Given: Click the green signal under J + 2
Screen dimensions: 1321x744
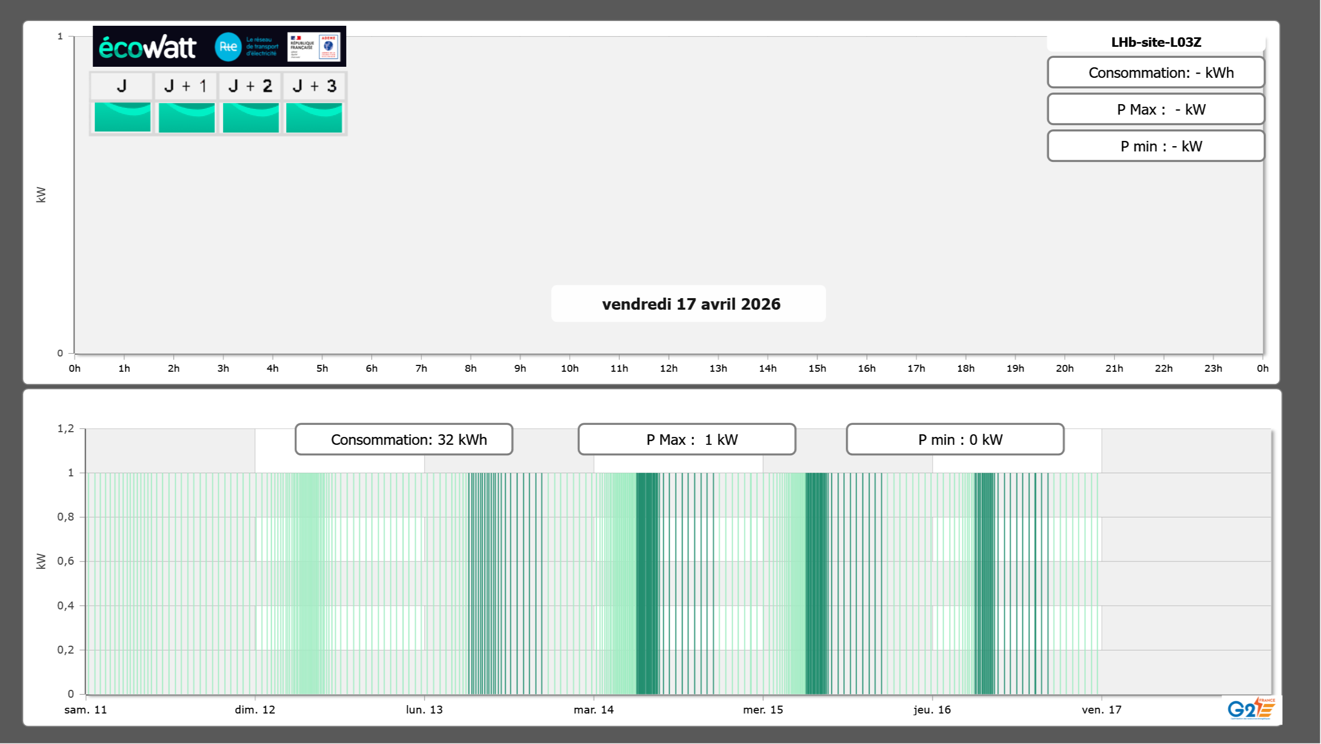Looking at the screenshot, I should 251,117.
